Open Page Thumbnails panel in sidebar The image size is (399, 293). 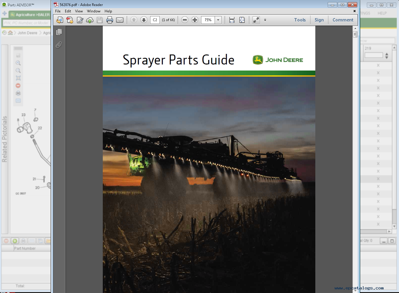pyautogui.click(x=59, y=32)
